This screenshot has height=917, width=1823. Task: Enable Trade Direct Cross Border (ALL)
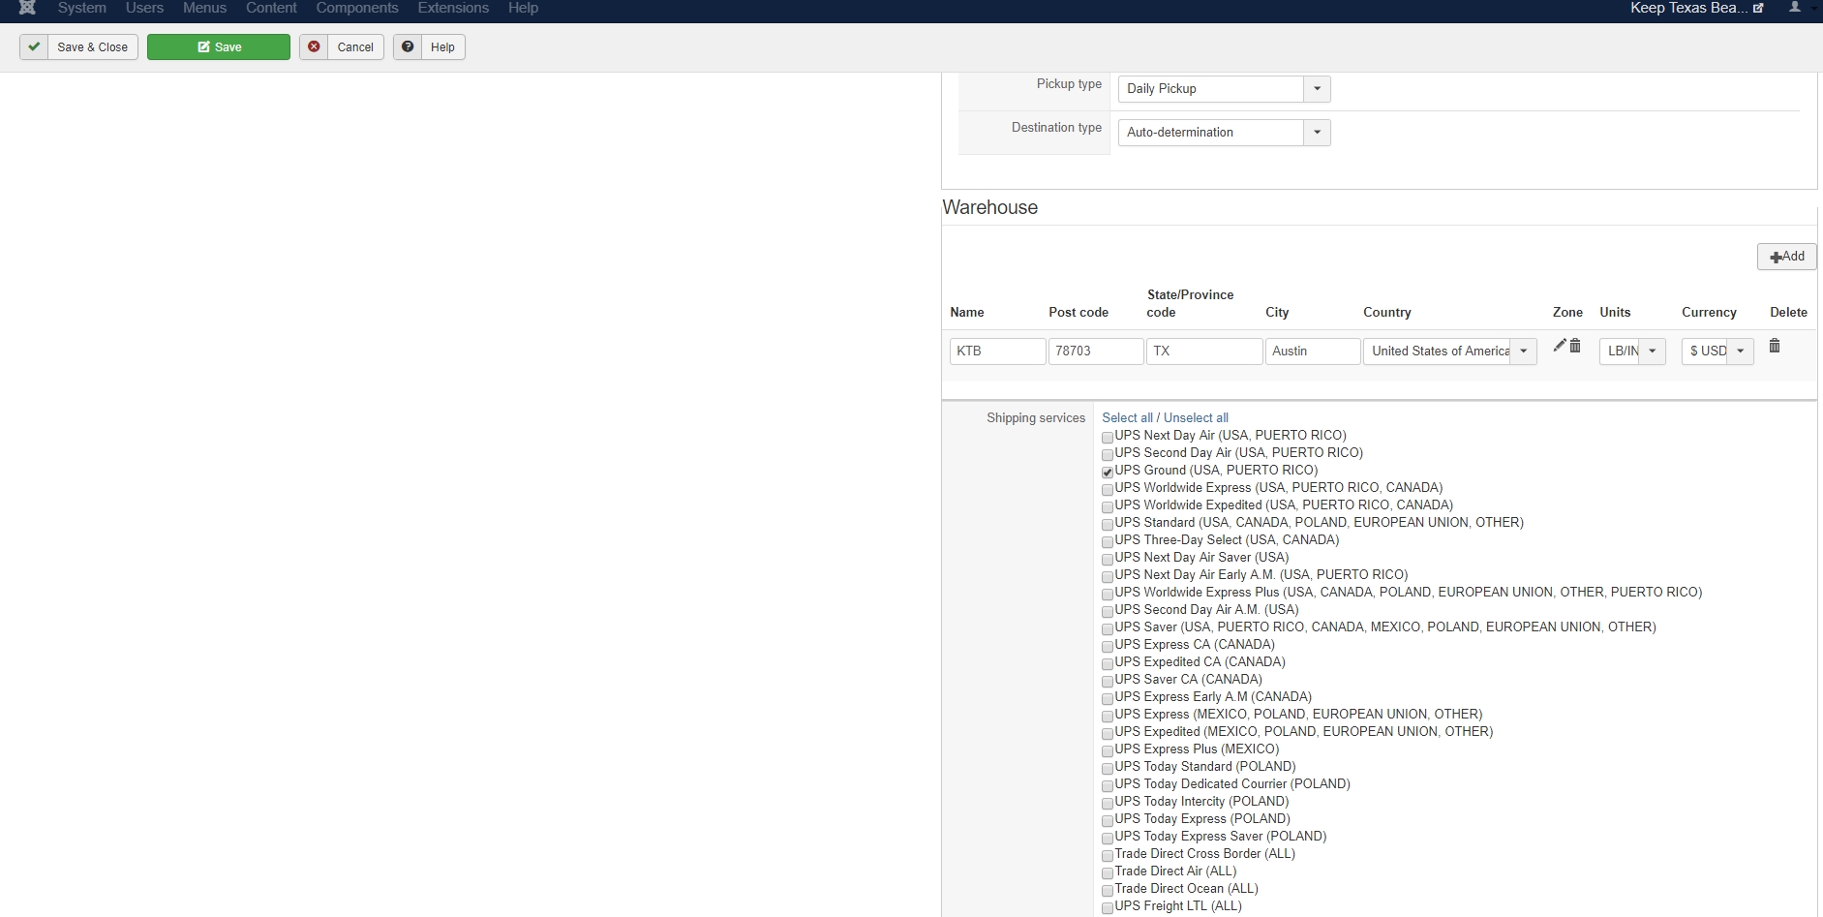point(1108,856)
